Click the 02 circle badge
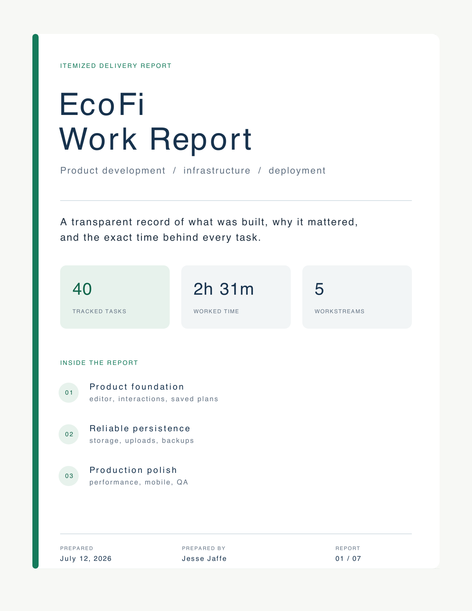 tap(69, 434)
